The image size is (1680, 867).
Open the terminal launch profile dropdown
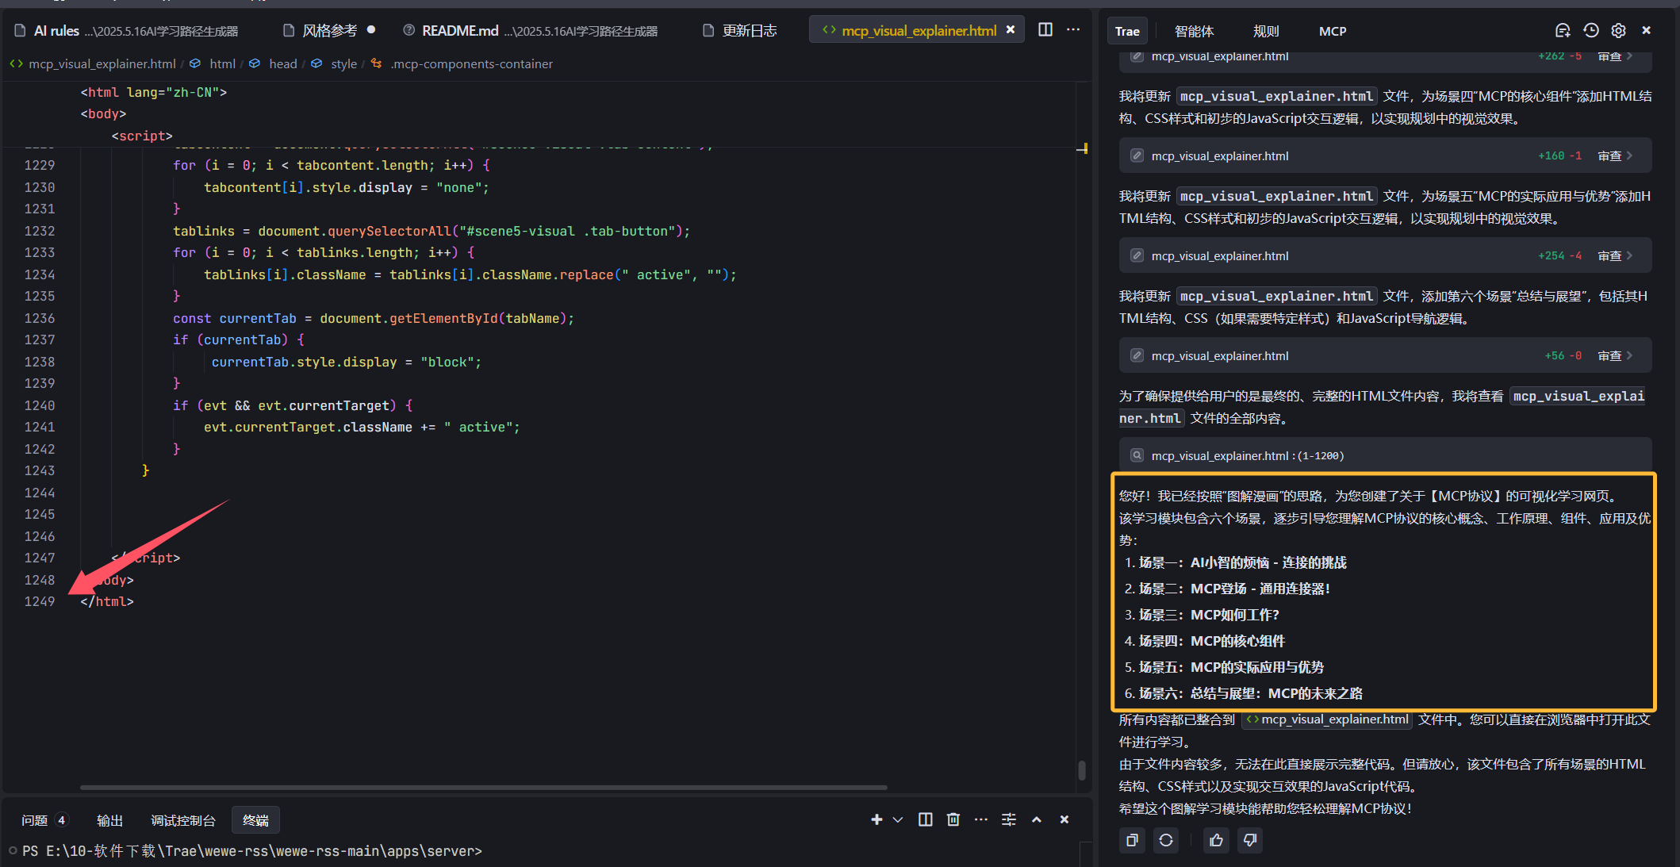898,819
